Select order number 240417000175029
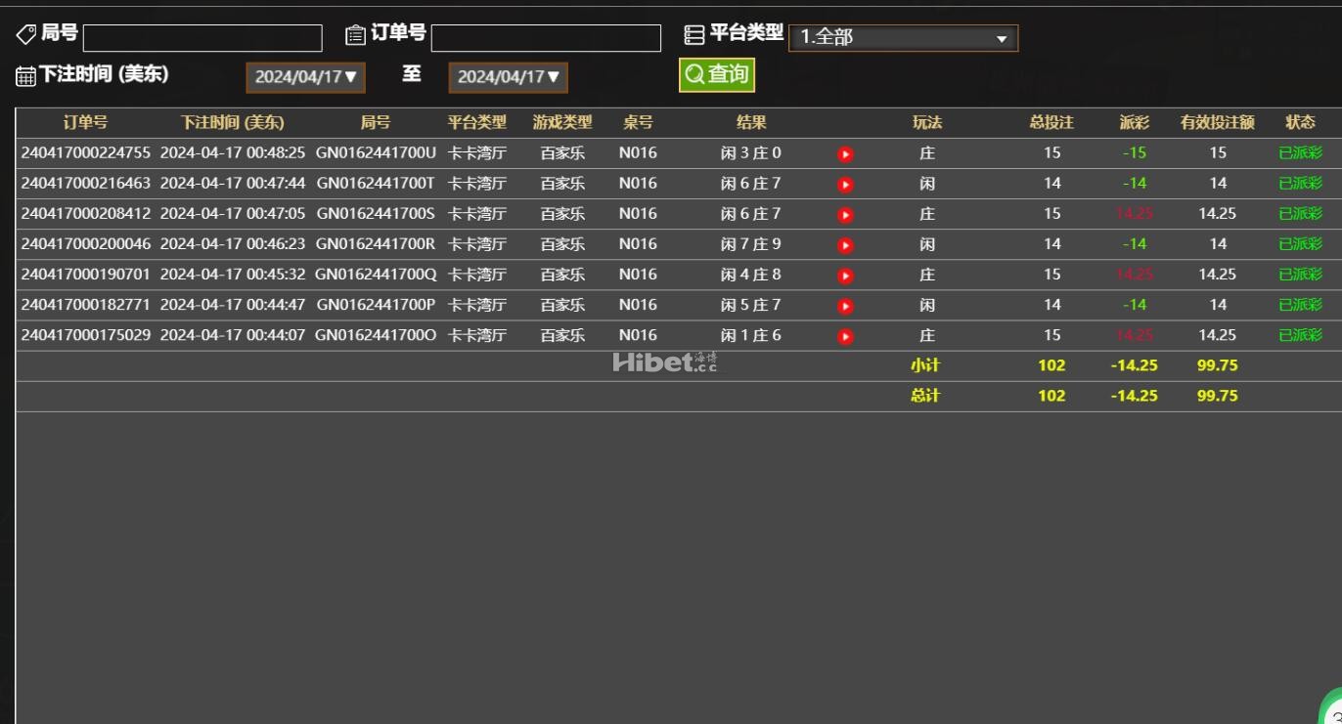Viewport: 1342px width, 724px height. 86,334
